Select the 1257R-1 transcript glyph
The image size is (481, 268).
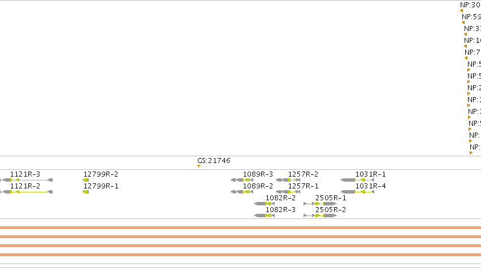tap(288, 192)
